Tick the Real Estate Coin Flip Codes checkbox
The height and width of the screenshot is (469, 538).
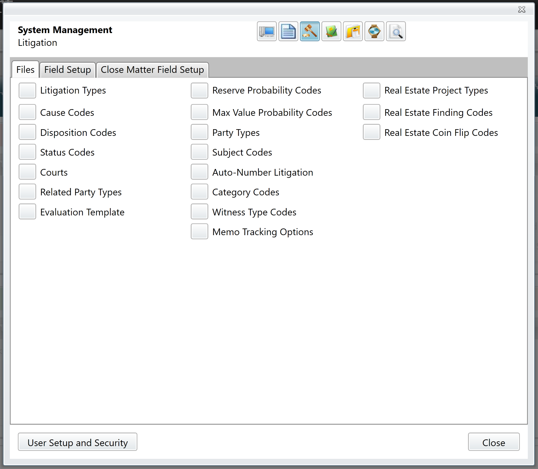[x=371, y=132]
